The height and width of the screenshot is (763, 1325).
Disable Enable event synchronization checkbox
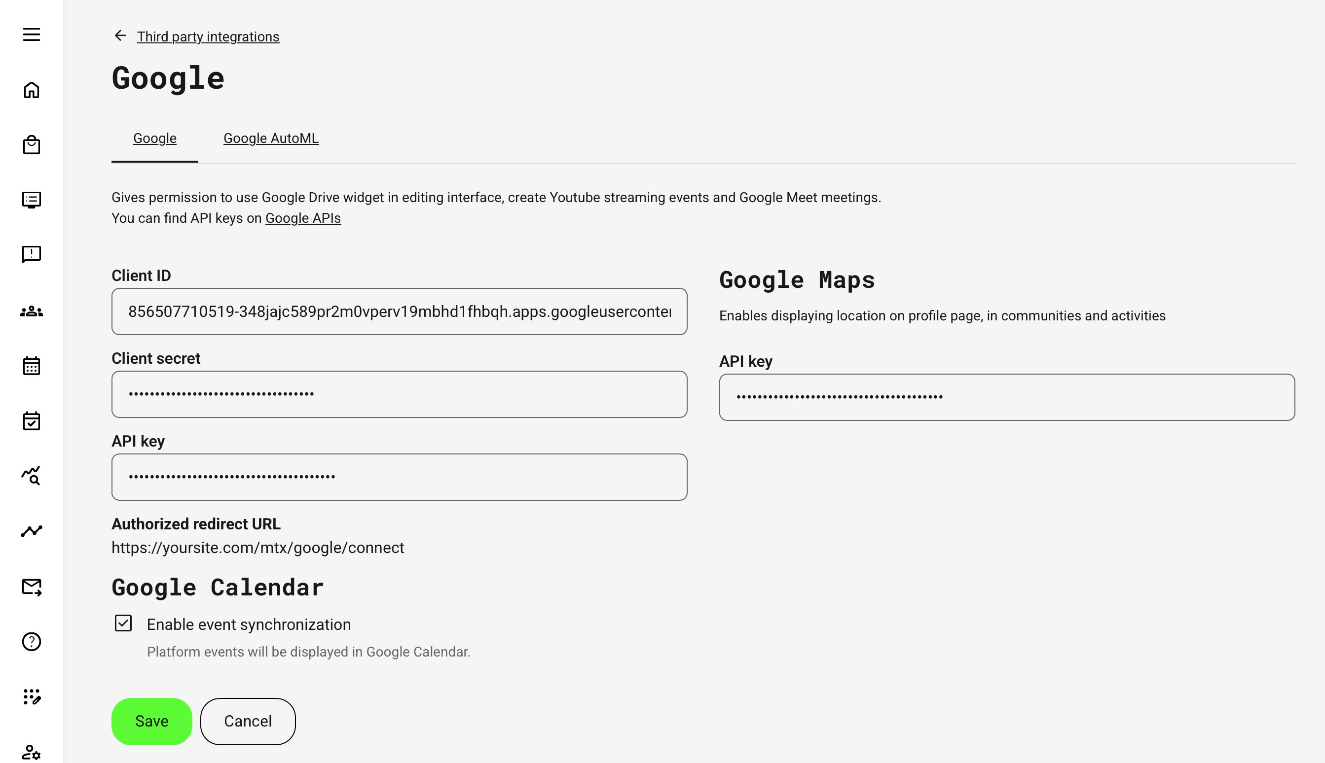[123, 624]
